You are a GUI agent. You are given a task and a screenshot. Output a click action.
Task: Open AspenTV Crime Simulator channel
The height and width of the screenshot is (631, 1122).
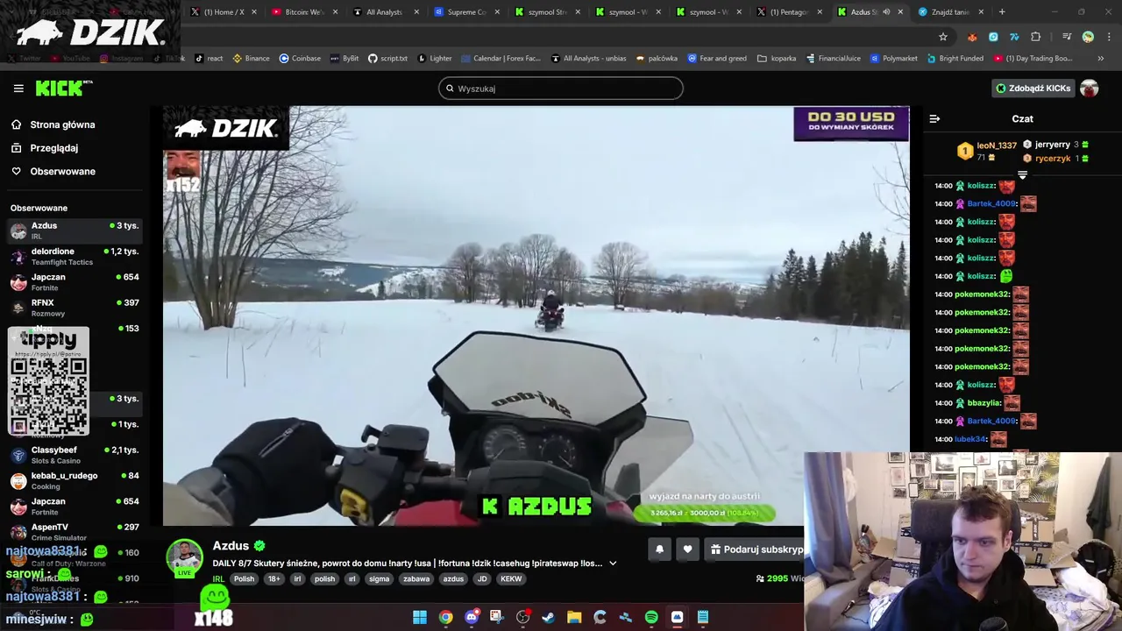[75, 532]
